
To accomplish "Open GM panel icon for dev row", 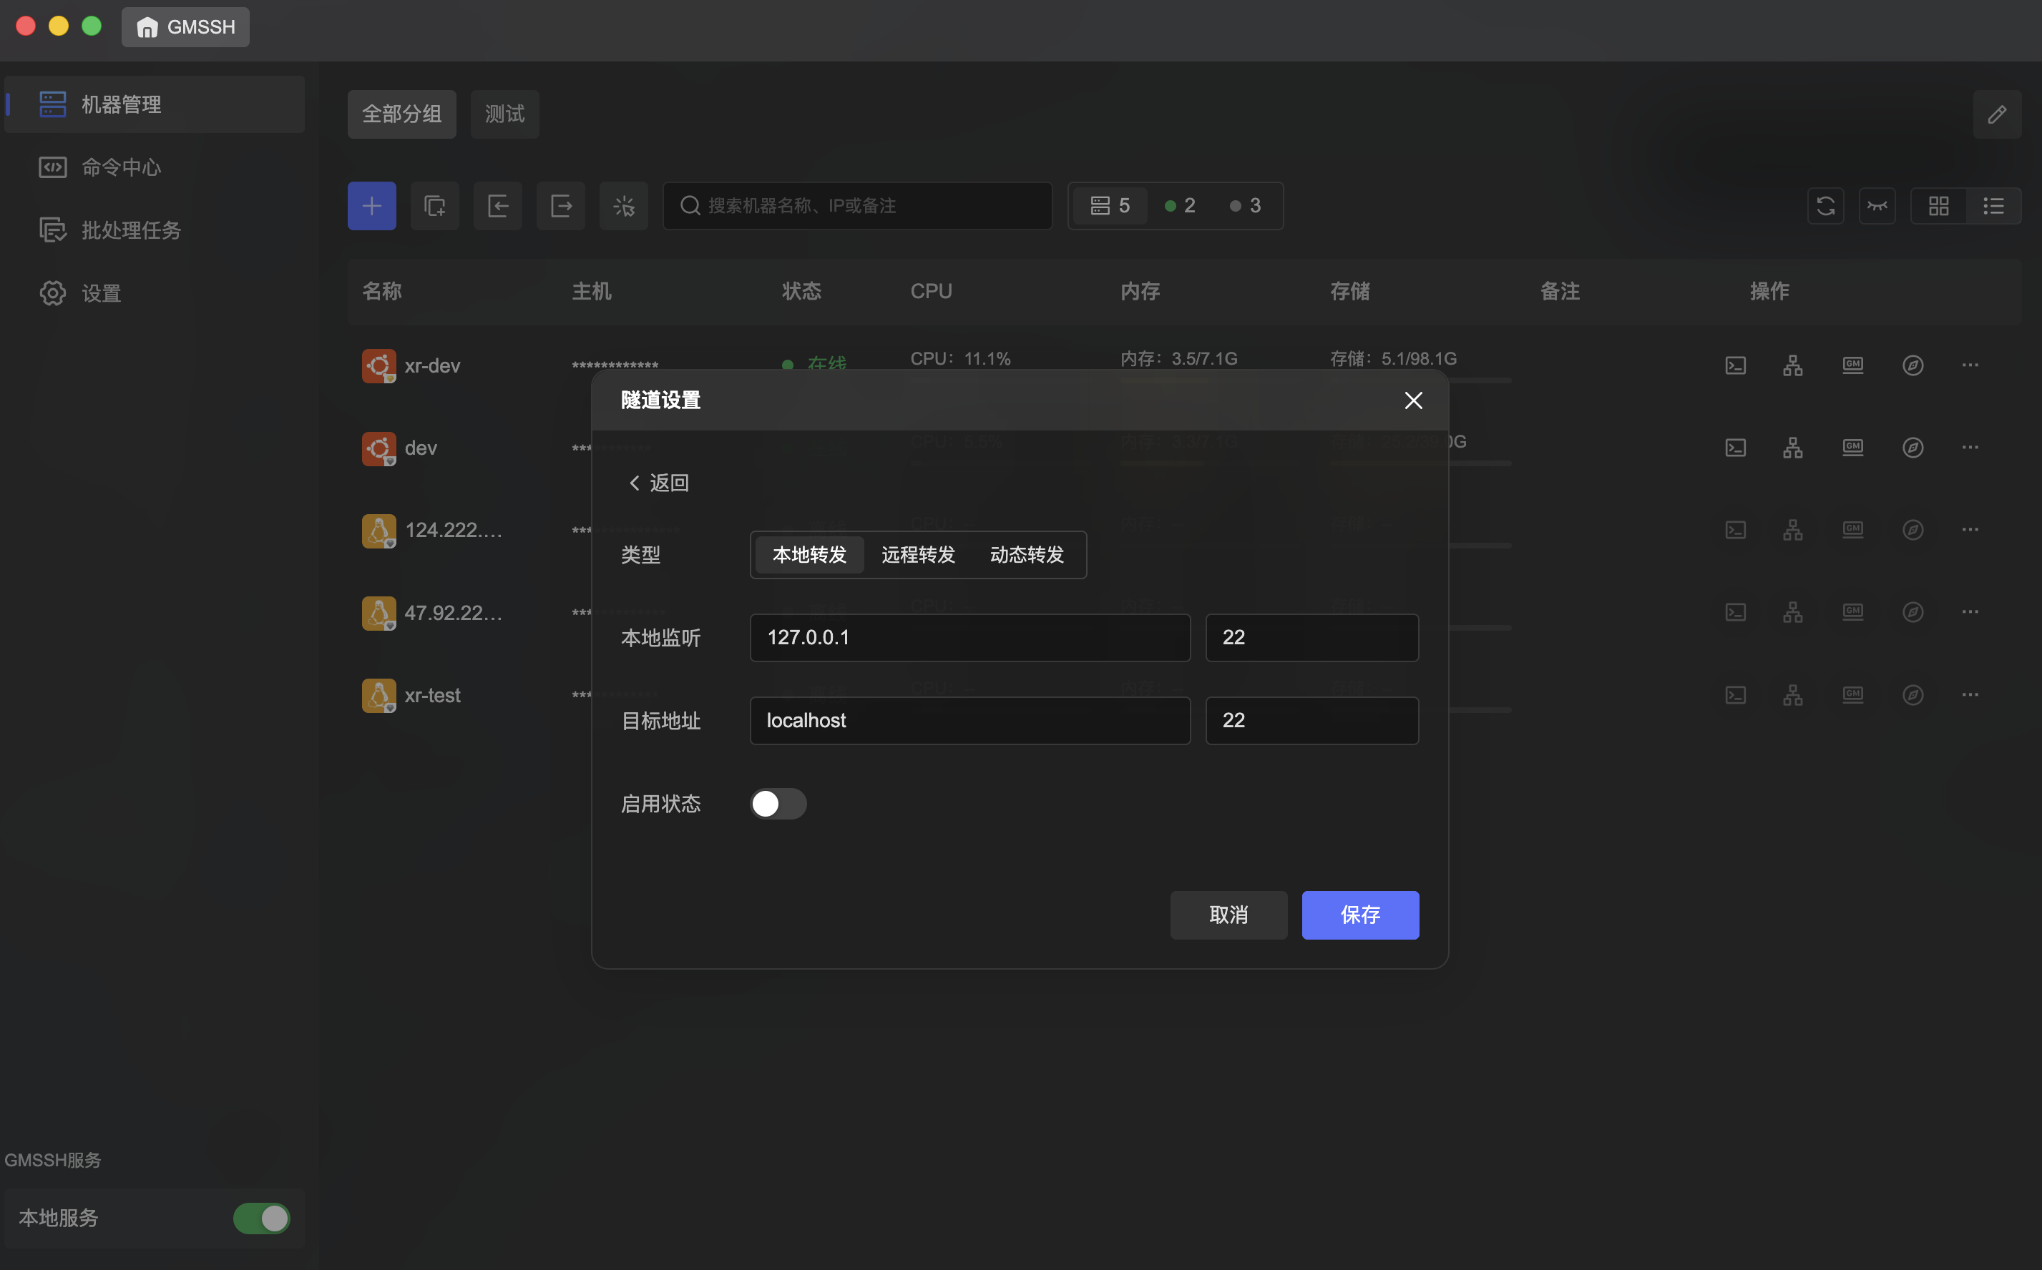I will [1852, 448].
